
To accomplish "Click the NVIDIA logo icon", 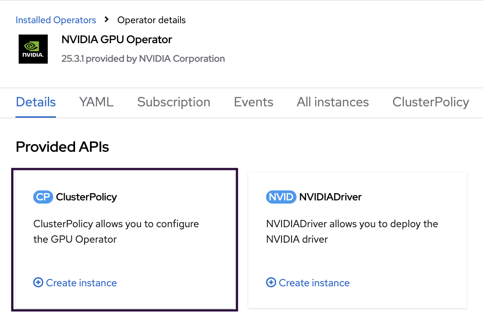I will [x=33, y=49].
